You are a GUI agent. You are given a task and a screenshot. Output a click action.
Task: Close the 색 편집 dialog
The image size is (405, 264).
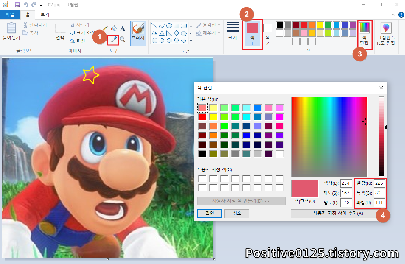click(x=381, y=88)
